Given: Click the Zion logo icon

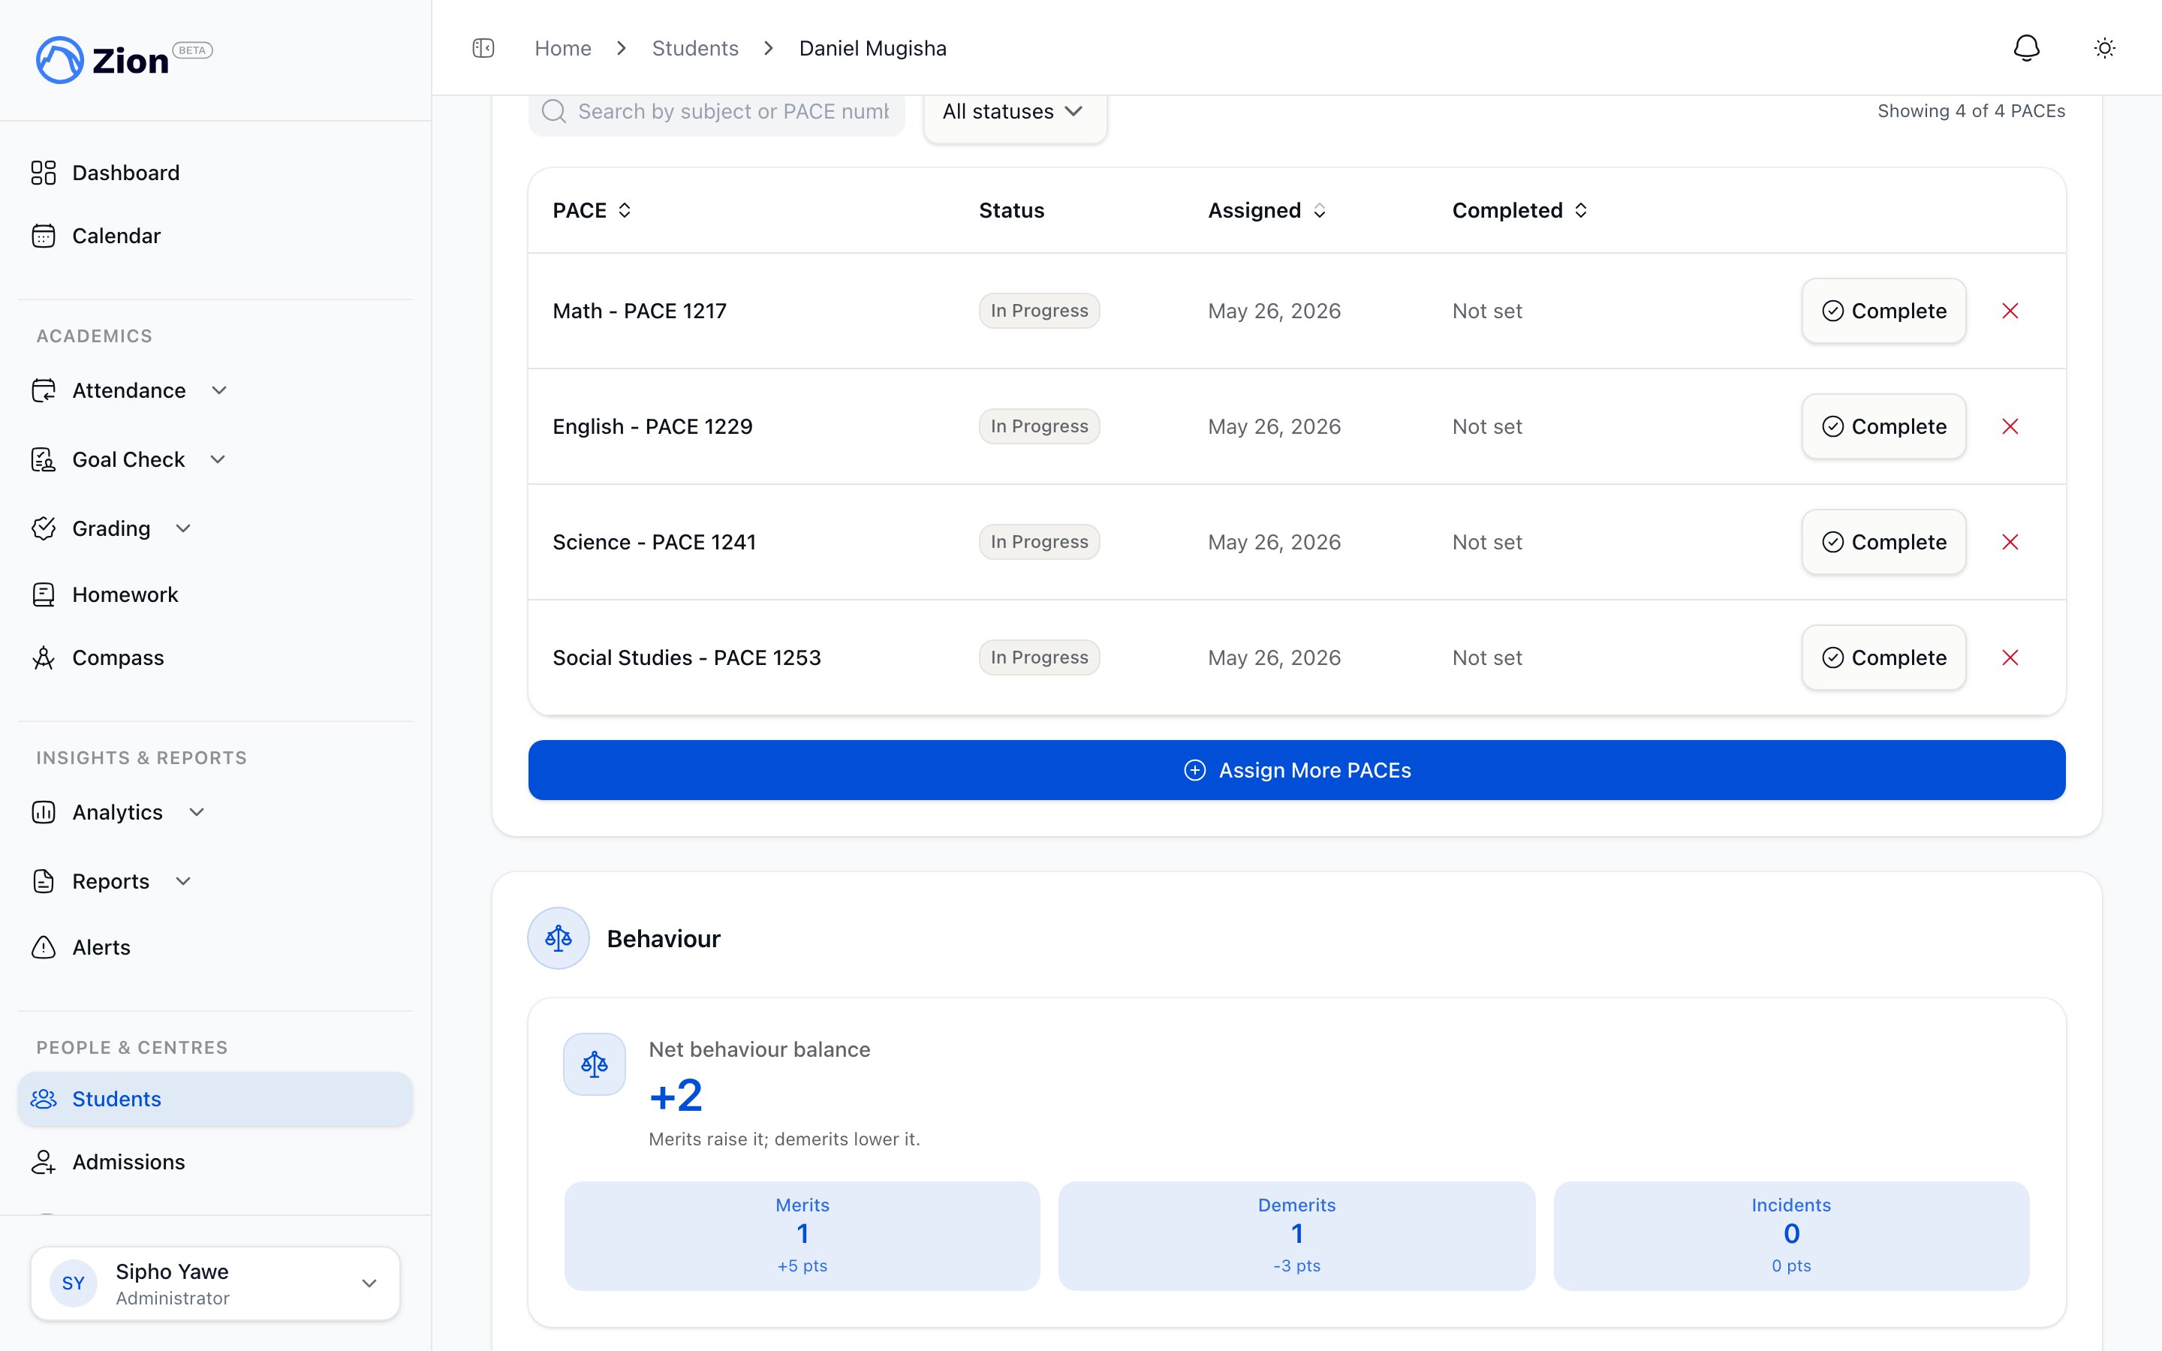Looking at the screenshot, I should 59,59.
